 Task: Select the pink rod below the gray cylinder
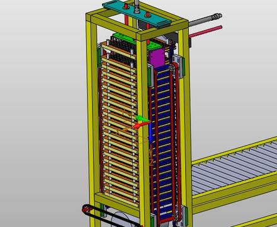(x=205, y=32)
